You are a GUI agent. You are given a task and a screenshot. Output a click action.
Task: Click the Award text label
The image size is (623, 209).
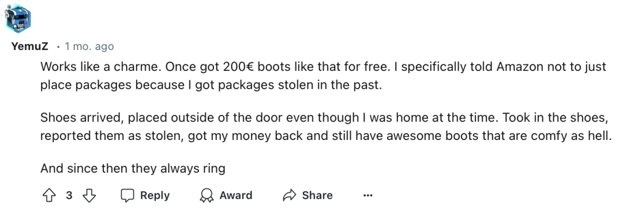236,196
